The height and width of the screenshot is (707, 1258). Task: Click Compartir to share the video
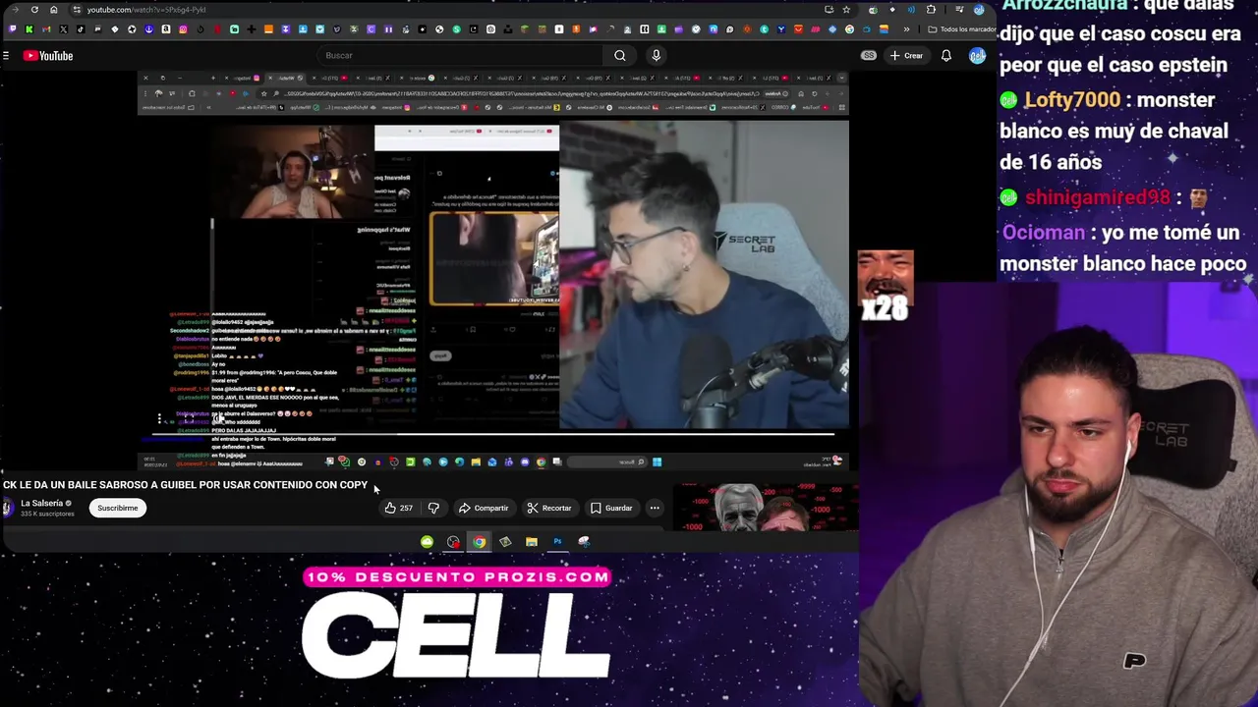[484, 509]
